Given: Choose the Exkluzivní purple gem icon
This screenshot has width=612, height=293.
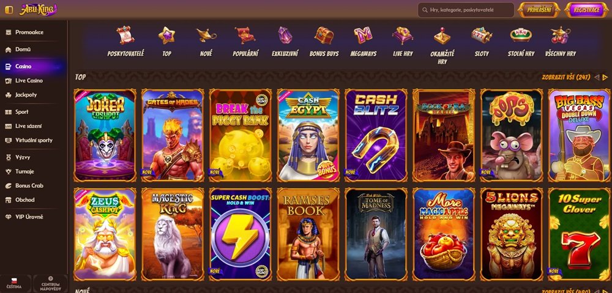Looking at the screenshot, I should (285, 35).
